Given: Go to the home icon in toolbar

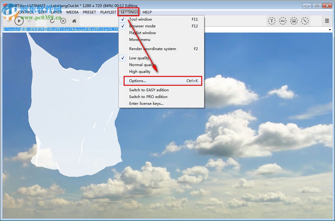Looking at the screenshot, I should coord(74,21).
